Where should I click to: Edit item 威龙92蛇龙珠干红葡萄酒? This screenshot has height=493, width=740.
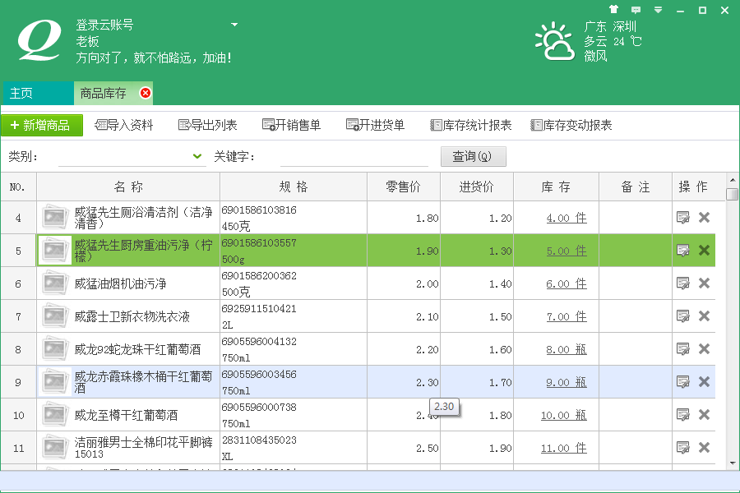pos(683,348)
